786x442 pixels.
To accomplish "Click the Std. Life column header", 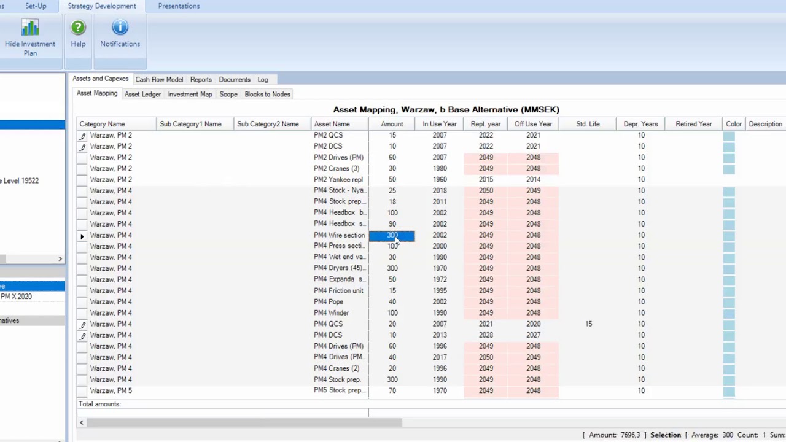I will pos(588,124).
